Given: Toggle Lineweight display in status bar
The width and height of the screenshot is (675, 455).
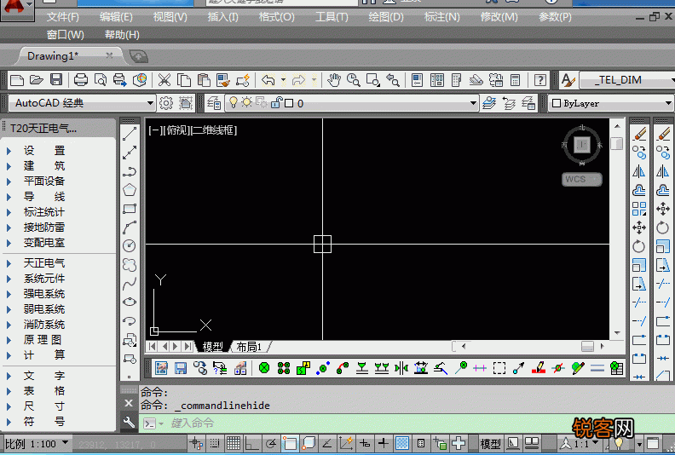Looking at the screenshot, I should pos(383,443).
